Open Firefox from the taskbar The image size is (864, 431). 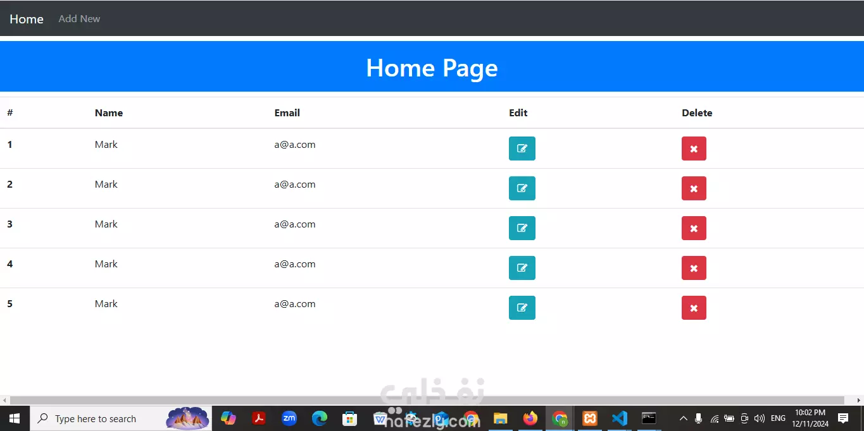click(x=530, y=418)
